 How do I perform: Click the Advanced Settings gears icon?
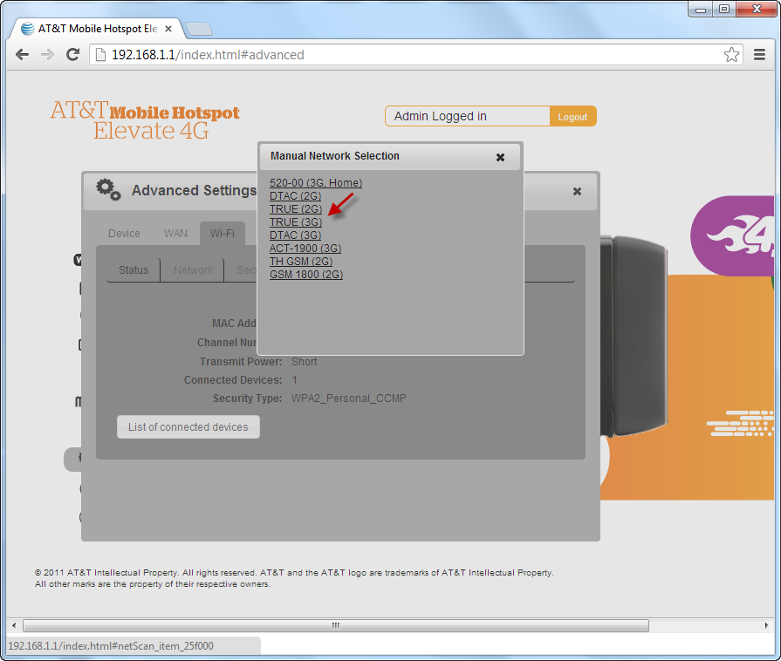point(108,189)
